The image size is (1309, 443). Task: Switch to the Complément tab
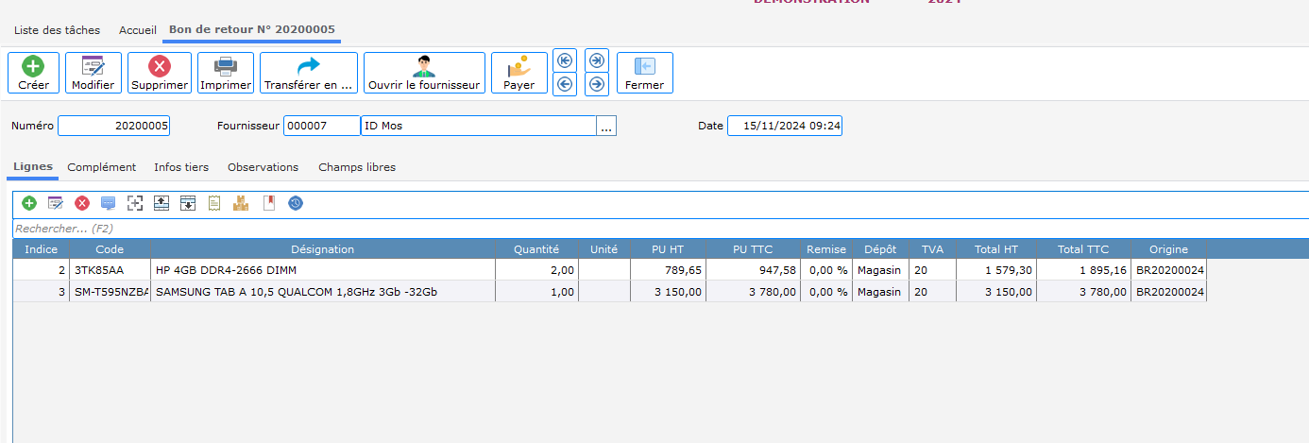pos(102,167)
